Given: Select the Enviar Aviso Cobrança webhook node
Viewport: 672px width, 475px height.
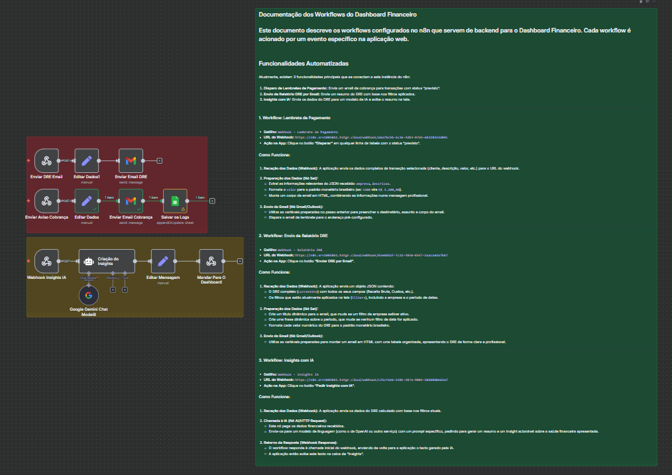Looking at the screenshot, I should click(x=46, y=201).
